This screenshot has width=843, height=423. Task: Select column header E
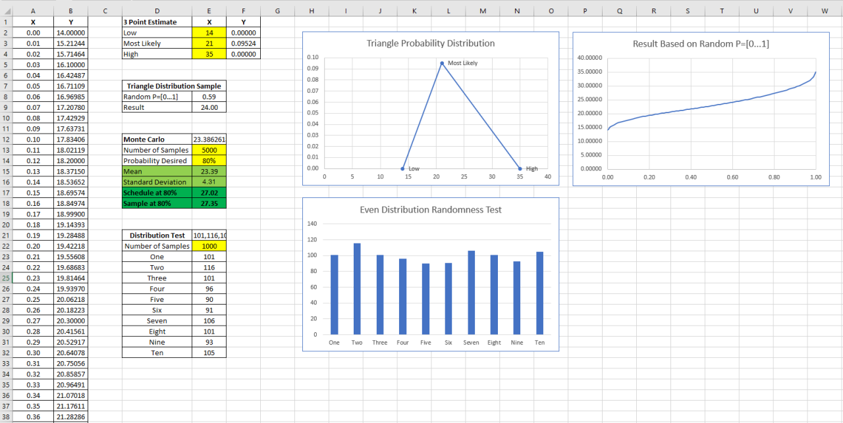(x=209, y=10)
